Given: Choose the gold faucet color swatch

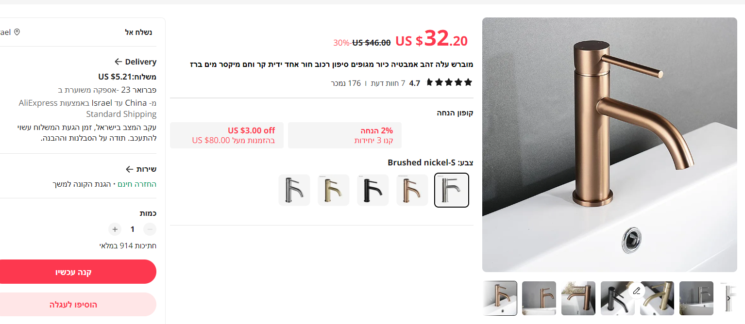Looking at the screenshot, I should (334, 190).
